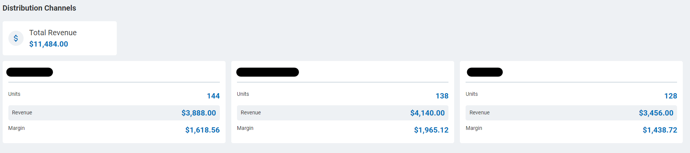The height and width of the screenshot is (153, 690).
Task: Open the Distribution Channels heading
Action: pyautogui.click(x=39, y=8)
